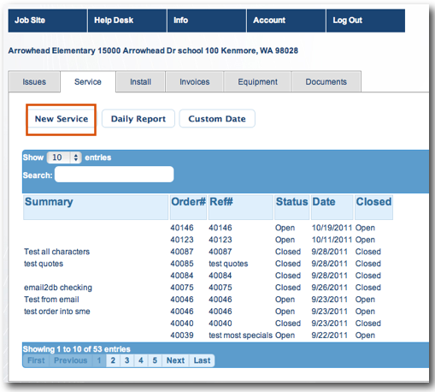Go to page 3
Image resolution: width=435 pixels, height=392 pixels.
pyautogui.click(x=127, y=360)
